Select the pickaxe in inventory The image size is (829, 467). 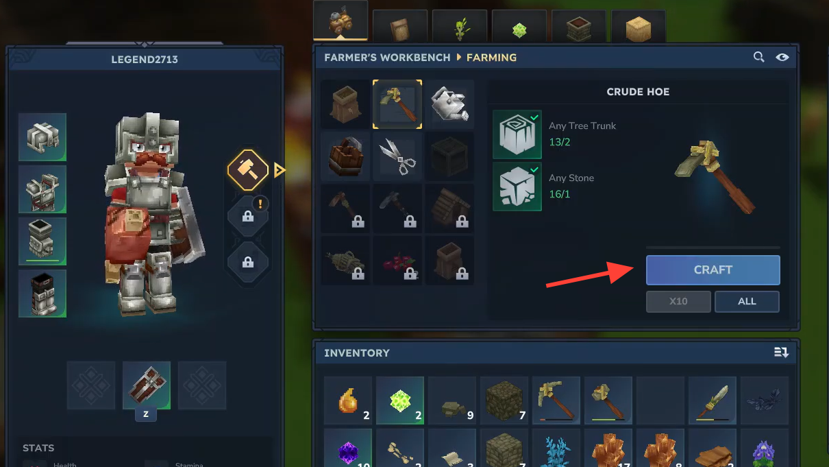tap(556, 400)
